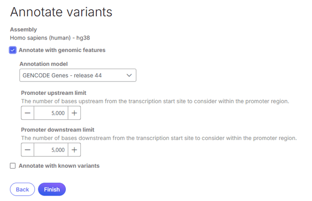Viewport: 312px width, 201px height.
Task: Click the 'Annotate with genomic features' label text
Action: [62, 50]
